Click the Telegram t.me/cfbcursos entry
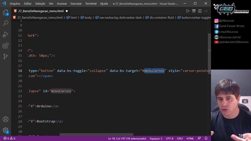The height and width of the screenshot is (141, 251). tap(226, 32)
